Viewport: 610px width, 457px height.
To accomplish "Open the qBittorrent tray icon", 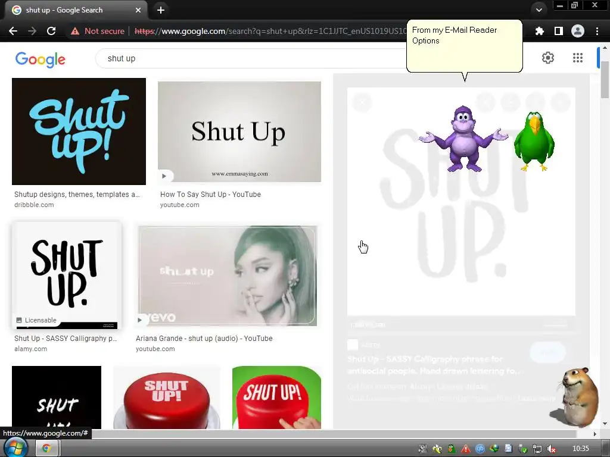I will (480, 449).
